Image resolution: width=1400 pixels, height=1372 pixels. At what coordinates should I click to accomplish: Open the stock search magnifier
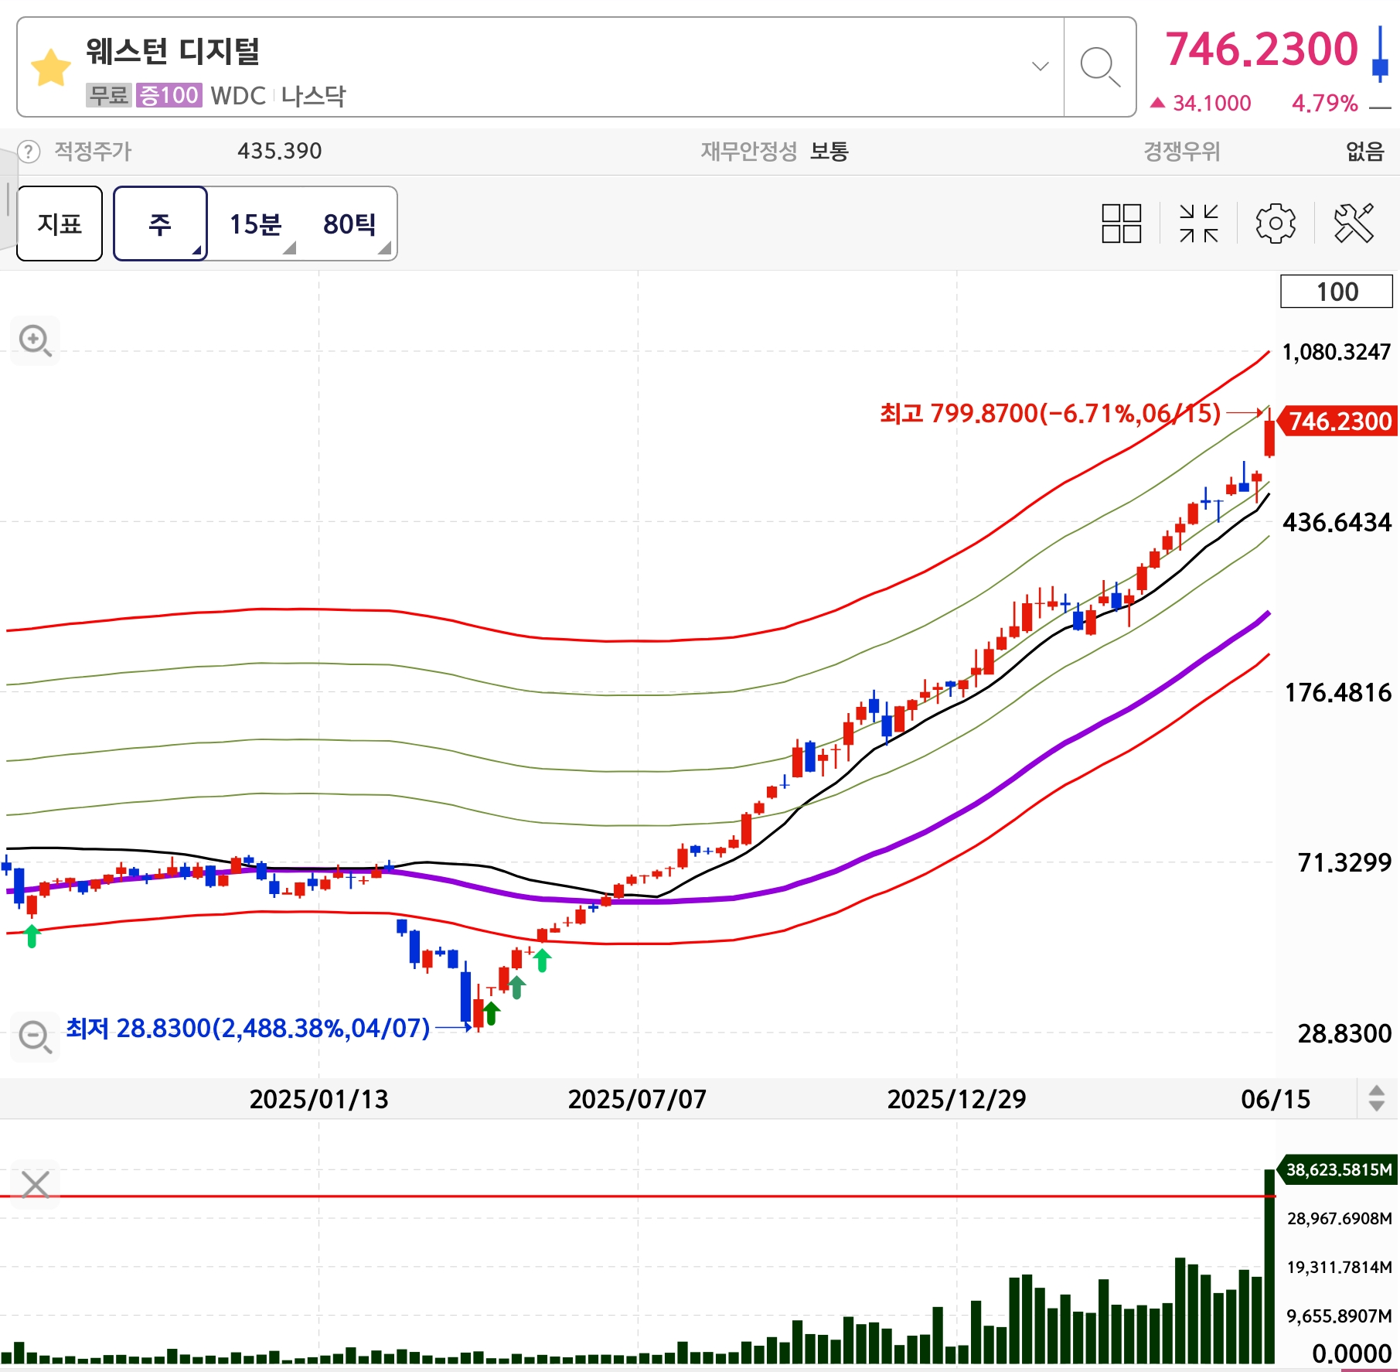pos(1100,67)
